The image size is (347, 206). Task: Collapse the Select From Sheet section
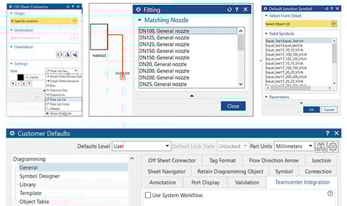tap(266, 16)
